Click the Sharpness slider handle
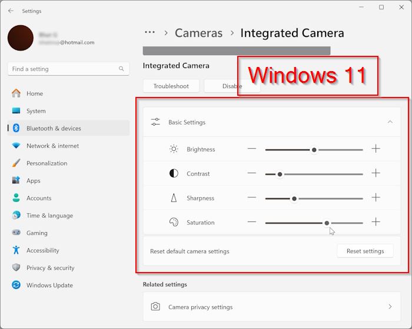 294,199
